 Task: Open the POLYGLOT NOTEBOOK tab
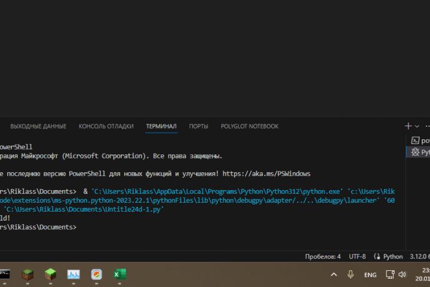(x=250, y=126)
